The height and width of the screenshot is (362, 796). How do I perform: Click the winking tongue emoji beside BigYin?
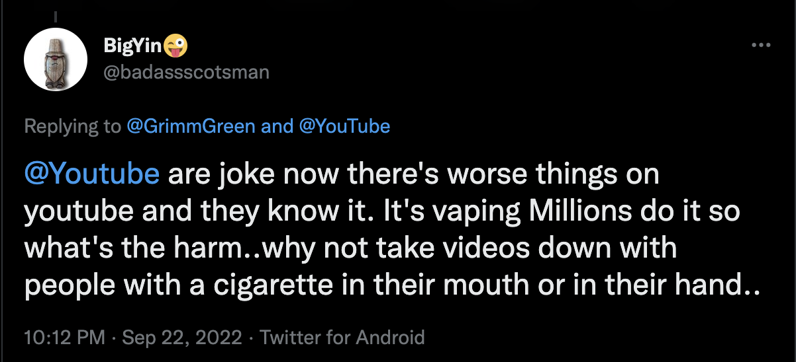click(x=175, y=46)
